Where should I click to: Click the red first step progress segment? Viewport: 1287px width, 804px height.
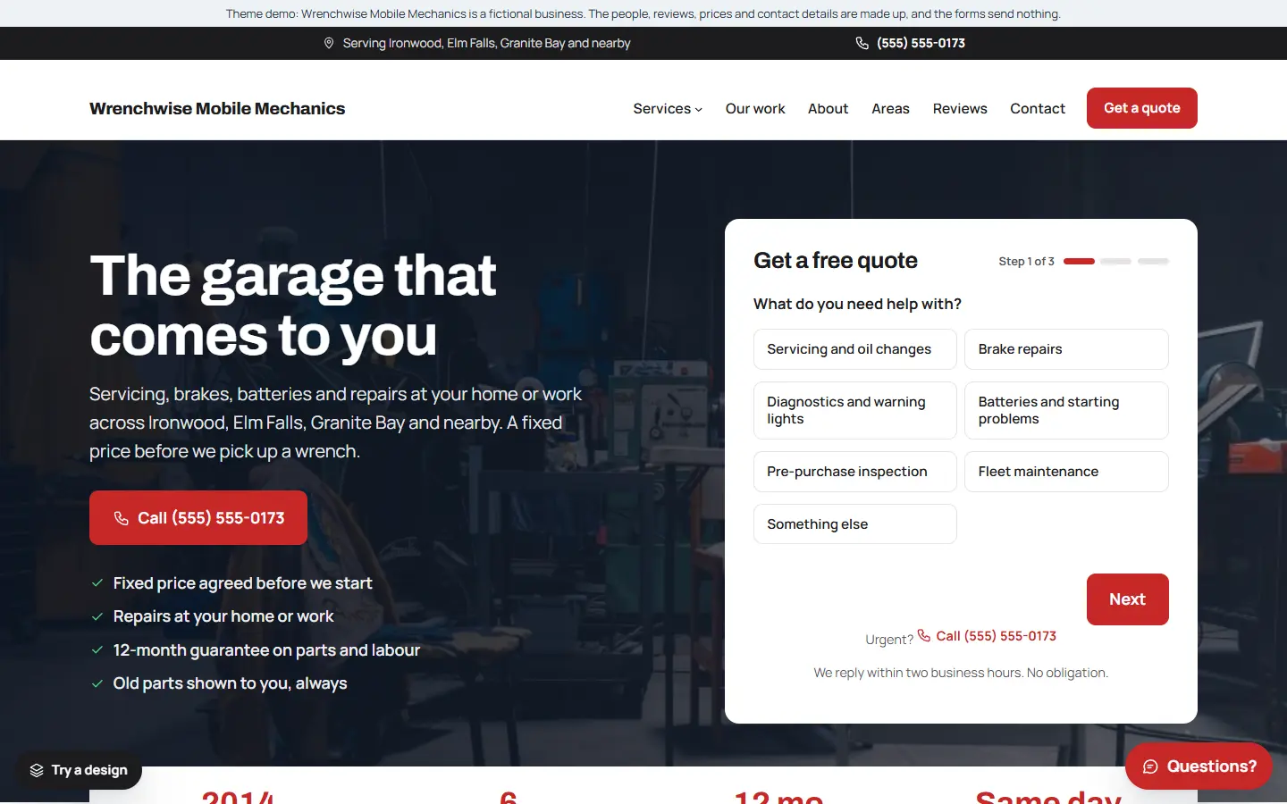1080,262
